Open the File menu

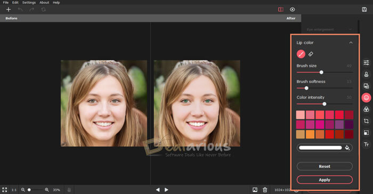coord(6,2)
